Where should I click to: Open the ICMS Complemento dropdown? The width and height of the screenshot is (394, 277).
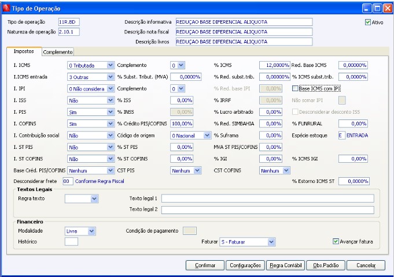[178, 65]
